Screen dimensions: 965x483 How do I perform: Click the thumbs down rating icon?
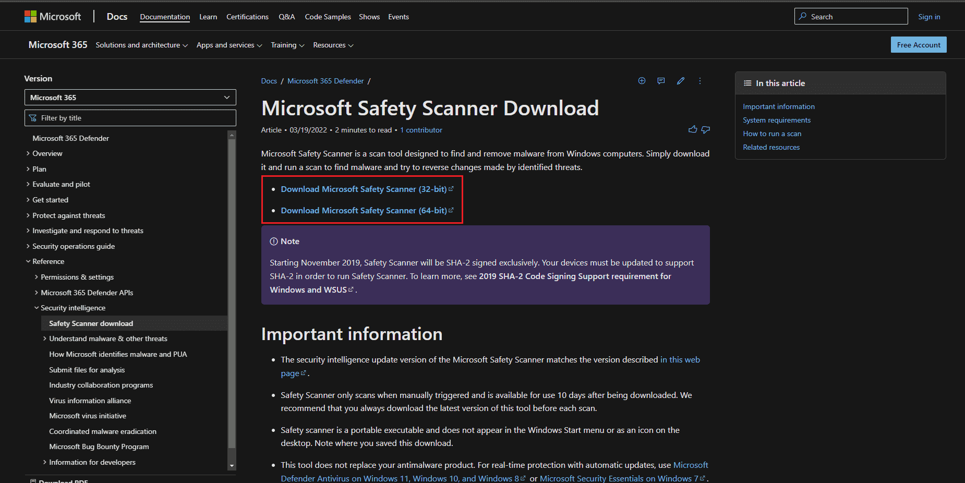(x=706, y=129)
